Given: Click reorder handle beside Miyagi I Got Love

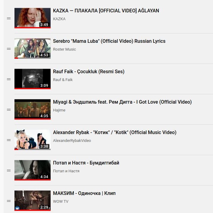Looking at the screenshot, I should pos(9,110).
